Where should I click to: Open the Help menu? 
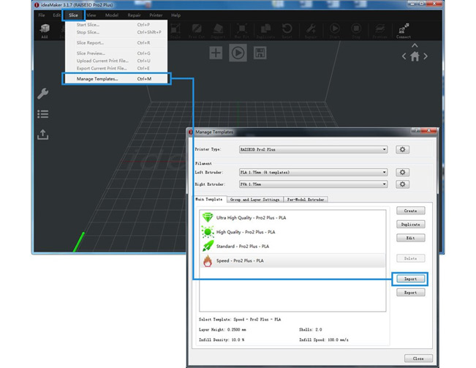pyautogui.click(x=175, y=15)
